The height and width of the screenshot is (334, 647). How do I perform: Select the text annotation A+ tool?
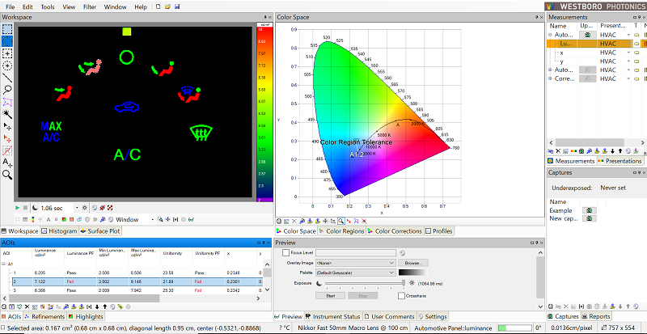coord(7,163)
